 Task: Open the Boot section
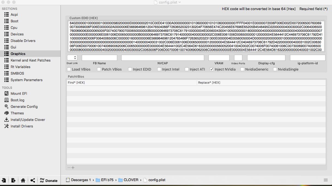click(14, 21)
